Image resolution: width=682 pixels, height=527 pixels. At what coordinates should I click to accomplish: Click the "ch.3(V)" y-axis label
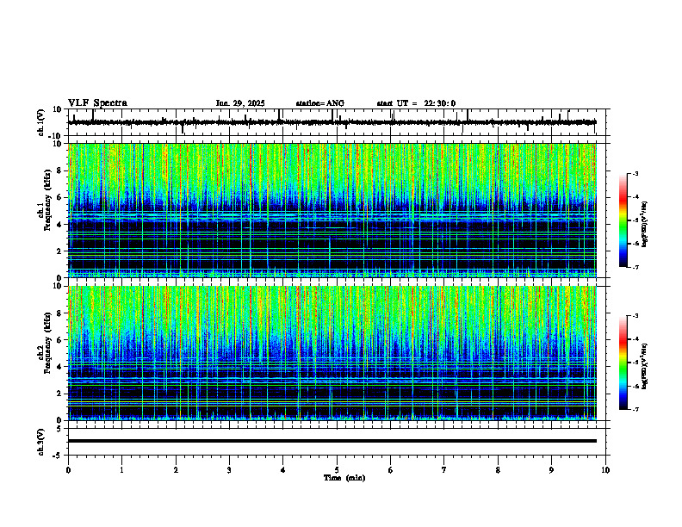click(41, 442)
